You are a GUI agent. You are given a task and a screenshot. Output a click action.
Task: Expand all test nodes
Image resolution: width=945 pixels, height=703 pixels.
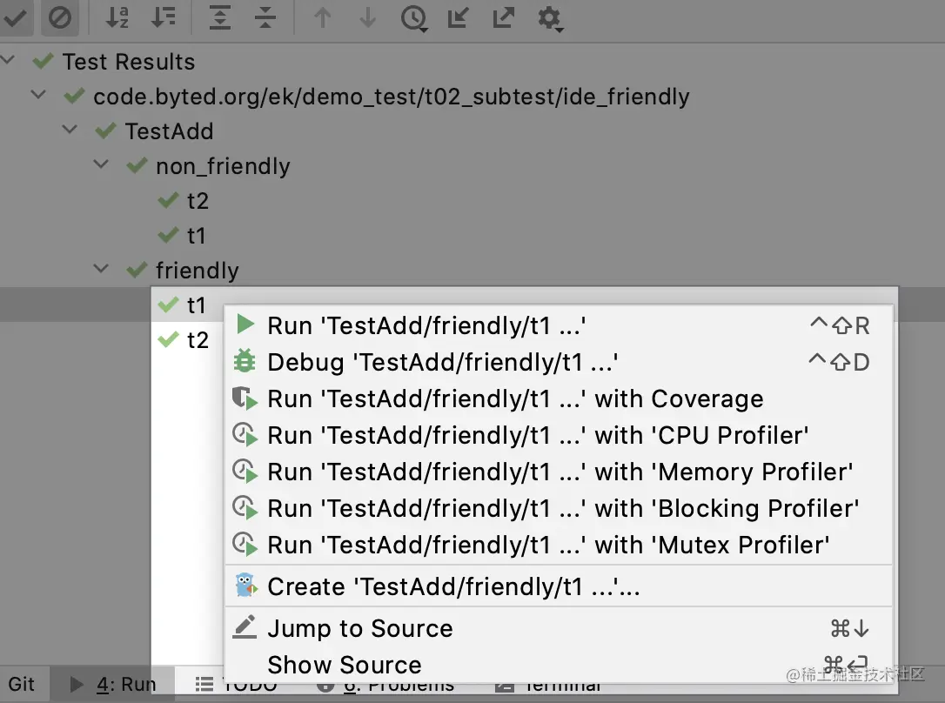coord(220,18)
